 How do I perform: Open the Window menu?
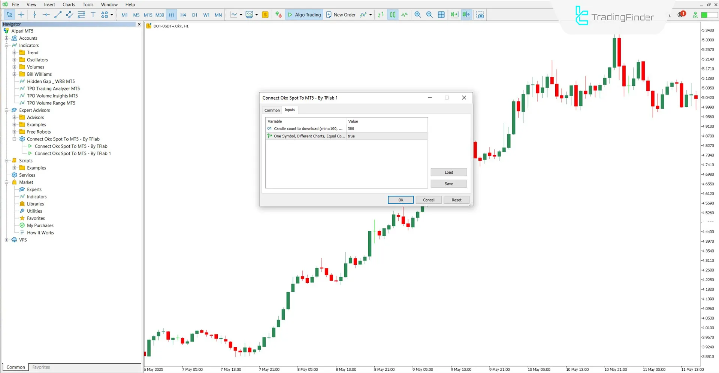coord(109,4)
